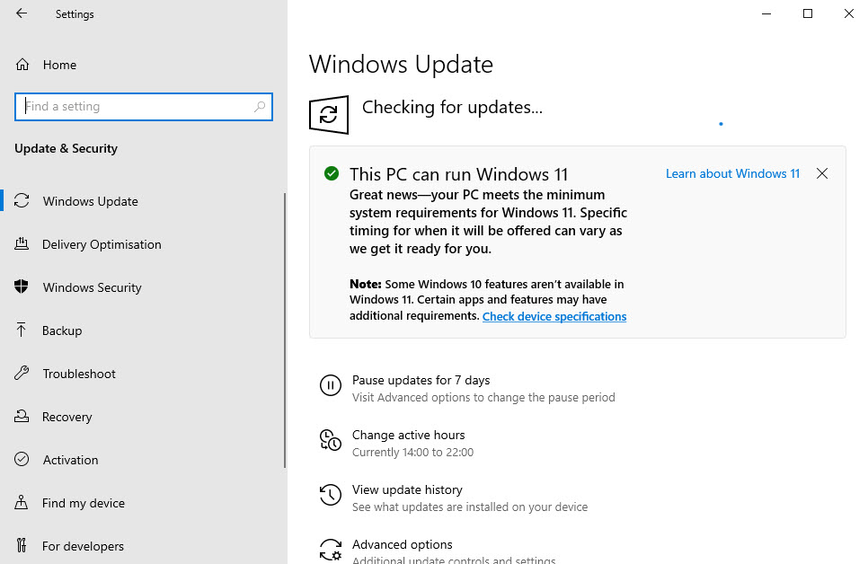Go to Delivery Optimisation settings
The width and height of the screenshot is (868, 564).
click(102, 244)
